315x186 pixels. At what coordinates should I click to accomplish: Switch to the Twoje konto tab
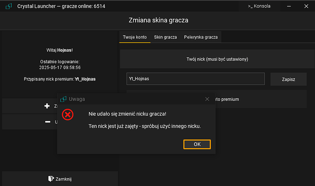point(135,37)
